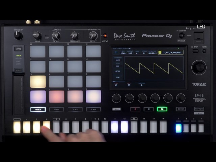Click the MAIN OUT volume knob
This screenshot has width=216, height=162.
click(x=18, y=35)
